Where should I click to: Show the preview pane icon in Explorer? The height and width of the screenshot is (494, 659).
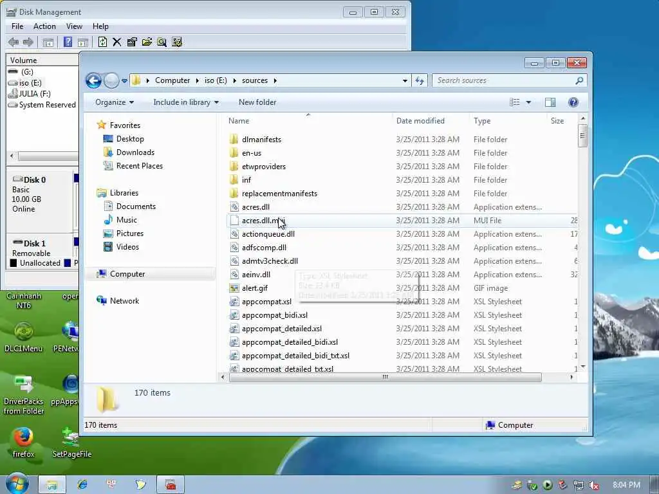point(550,102)
